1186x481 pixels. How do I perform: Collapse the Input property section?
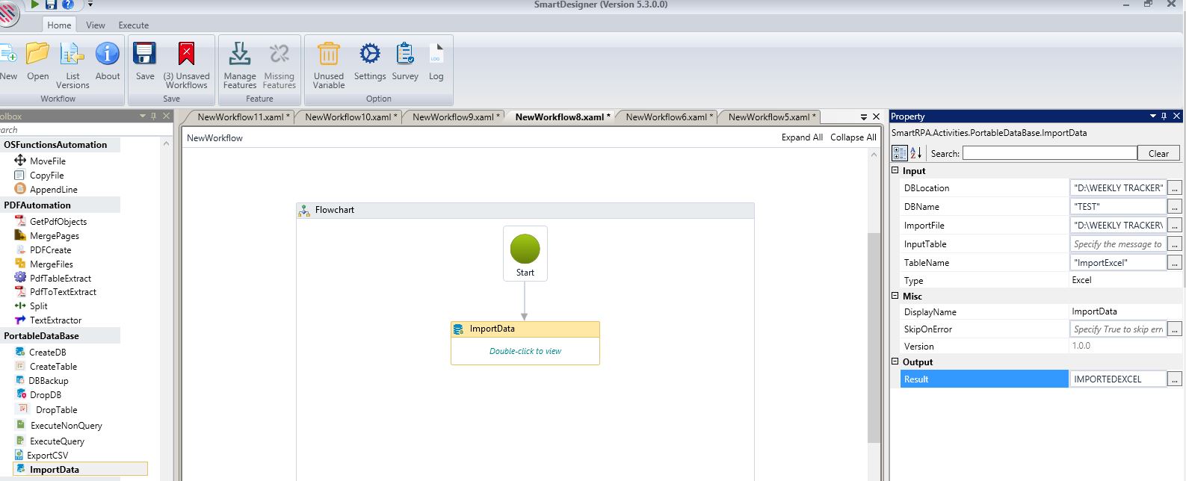(895, 171)
